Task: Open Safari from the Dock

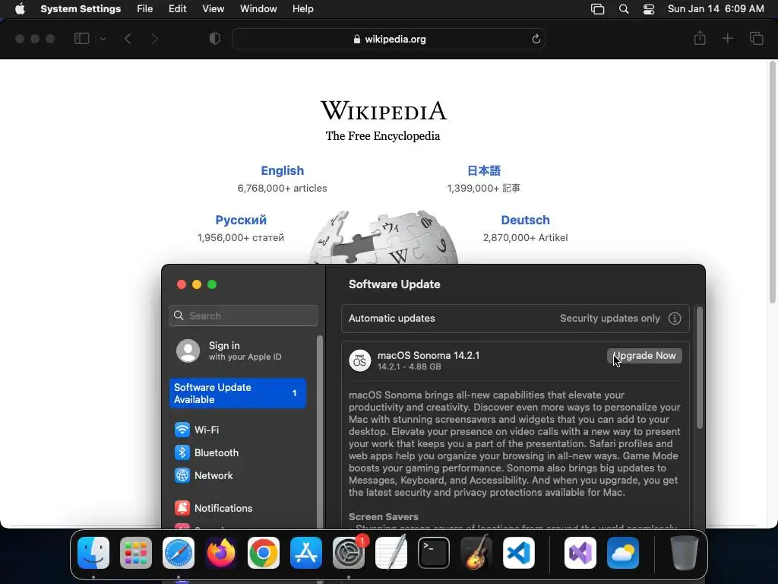Action: 178,552
